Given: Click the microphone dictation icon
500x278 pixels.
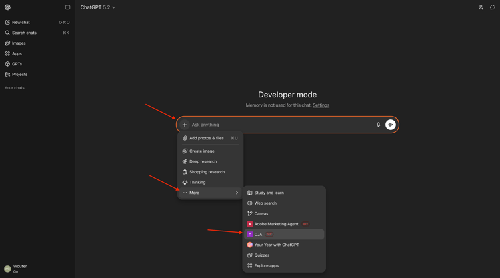Looking at the screenshot, I should click(x=378, y=125).
